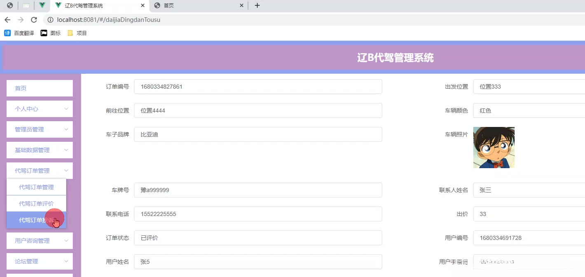Click the 辽B代驾管理系统 header title

[395, 57]
